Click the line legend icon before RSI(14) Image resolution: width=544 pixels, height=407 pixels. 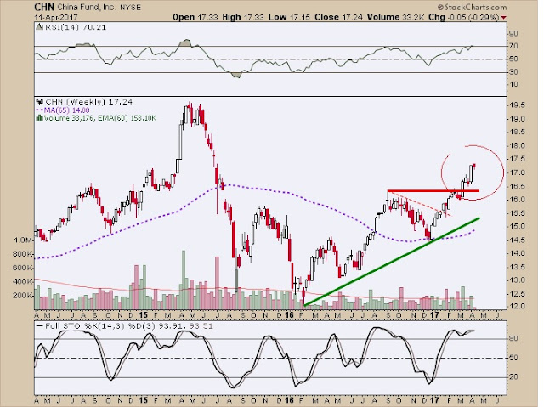(40, 27)
